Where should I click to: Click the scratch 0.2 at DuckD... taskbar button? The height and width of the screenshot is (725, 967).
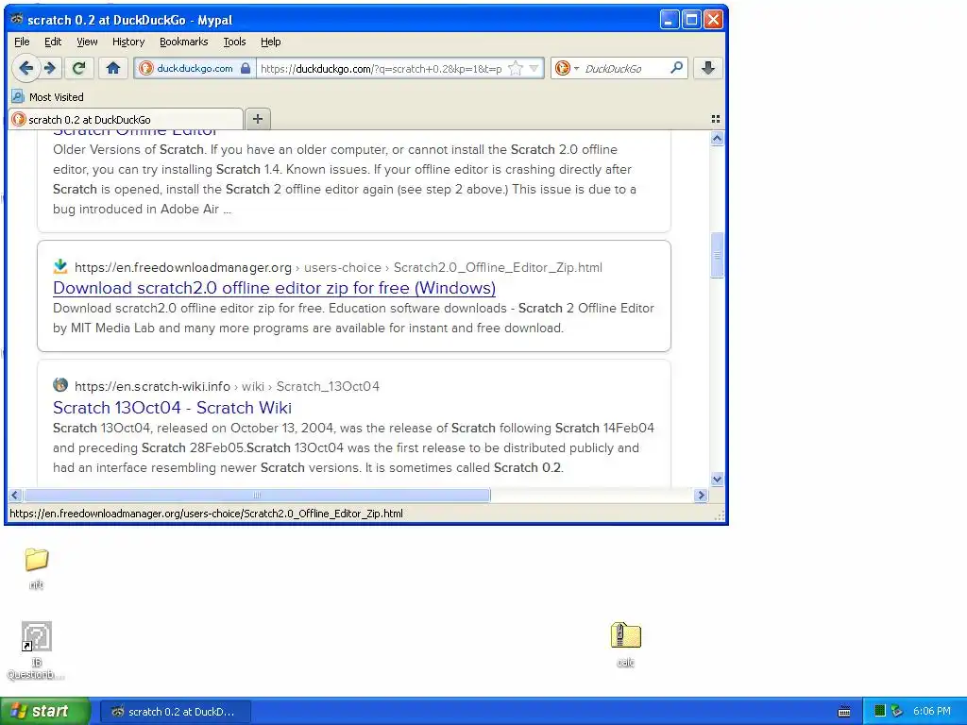coord(175,712)
